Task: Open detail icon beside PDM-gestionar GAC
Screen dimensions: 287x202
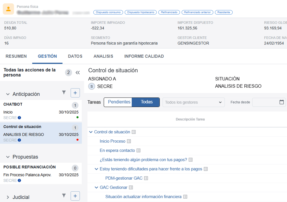Action: (146, 178)
